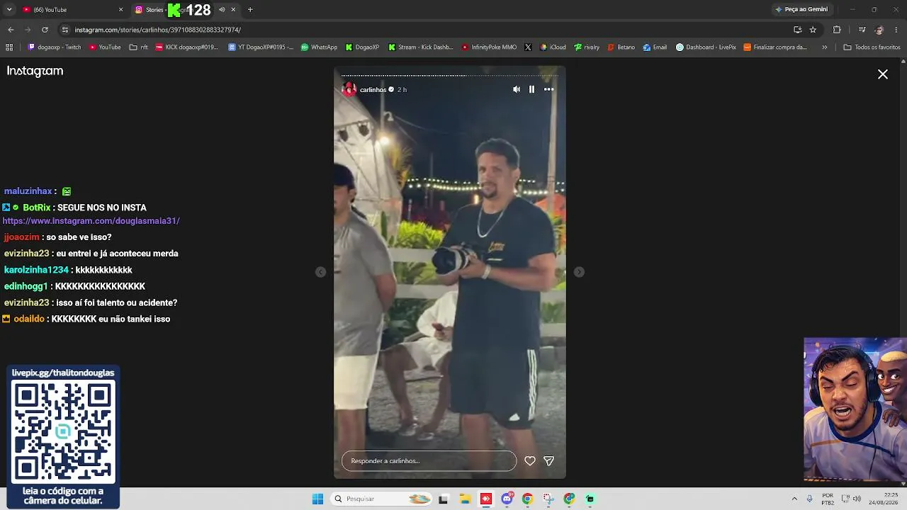Reload the current page

click(45, 30)
